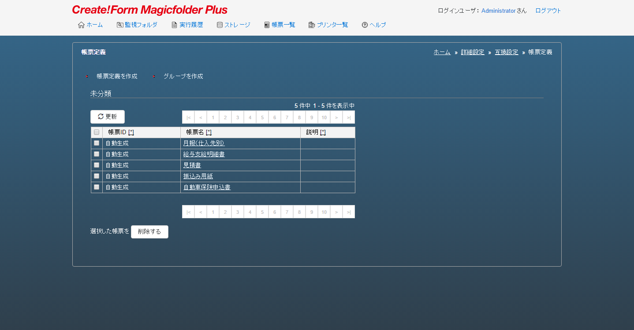634x330 pixels.
Task: Click ログアウト to sign out
Action: [x=548, y=11]
